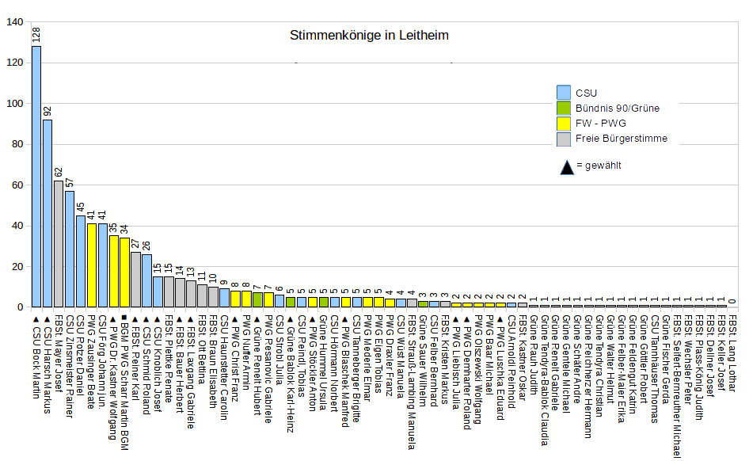Click the 'Grüne Hummel Ursula' axis label
749x461 pixels.
pos(323,363)
